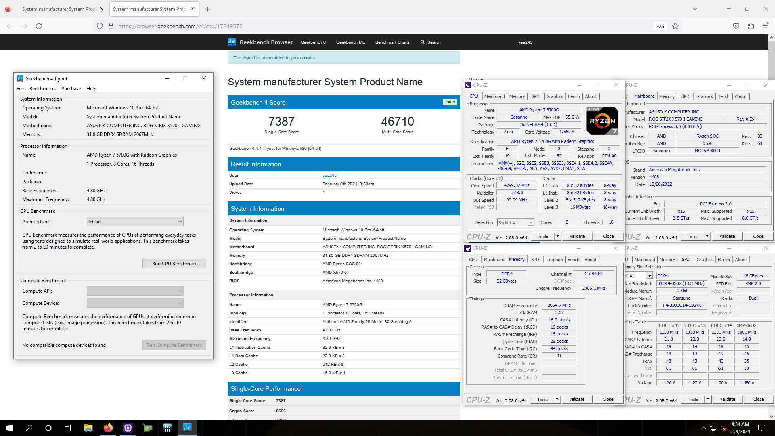775x436 pixels.
Task: Reload the page with the refresh icon
Action: point(39,26)
